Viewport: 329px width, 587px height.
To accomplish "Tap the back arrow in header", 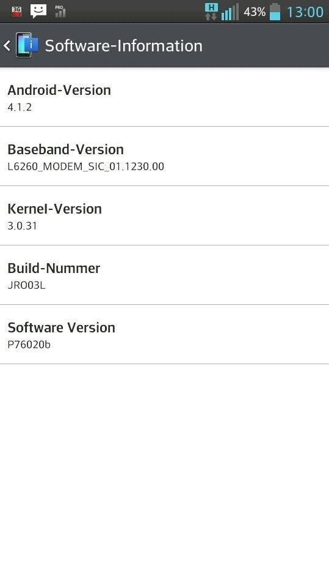I will pyautogui.click(x=7, y=46).
